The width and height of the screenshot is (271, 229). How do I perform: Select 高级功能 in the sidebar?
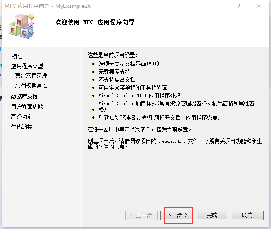(x=22, y=116)
